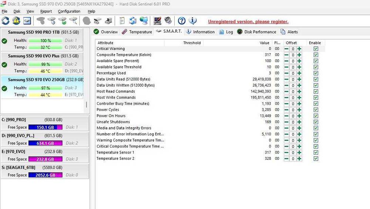This screenshot has width=370, height=209.
Task: Click the 2052.6 GB free space bar for SEAGATE_6TB
Action: [45, 175]
